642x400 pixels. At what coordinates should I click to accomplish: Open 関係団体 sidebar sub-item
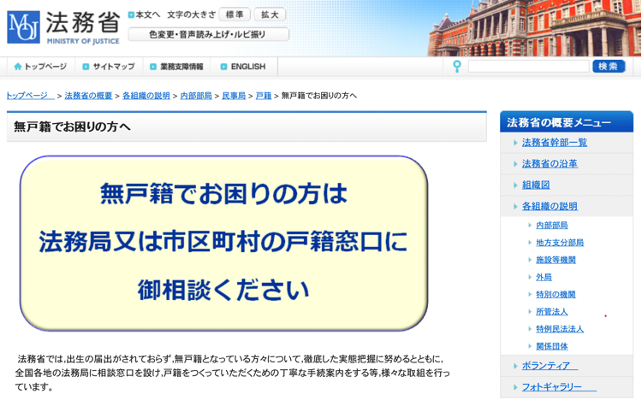coord(552,346)
